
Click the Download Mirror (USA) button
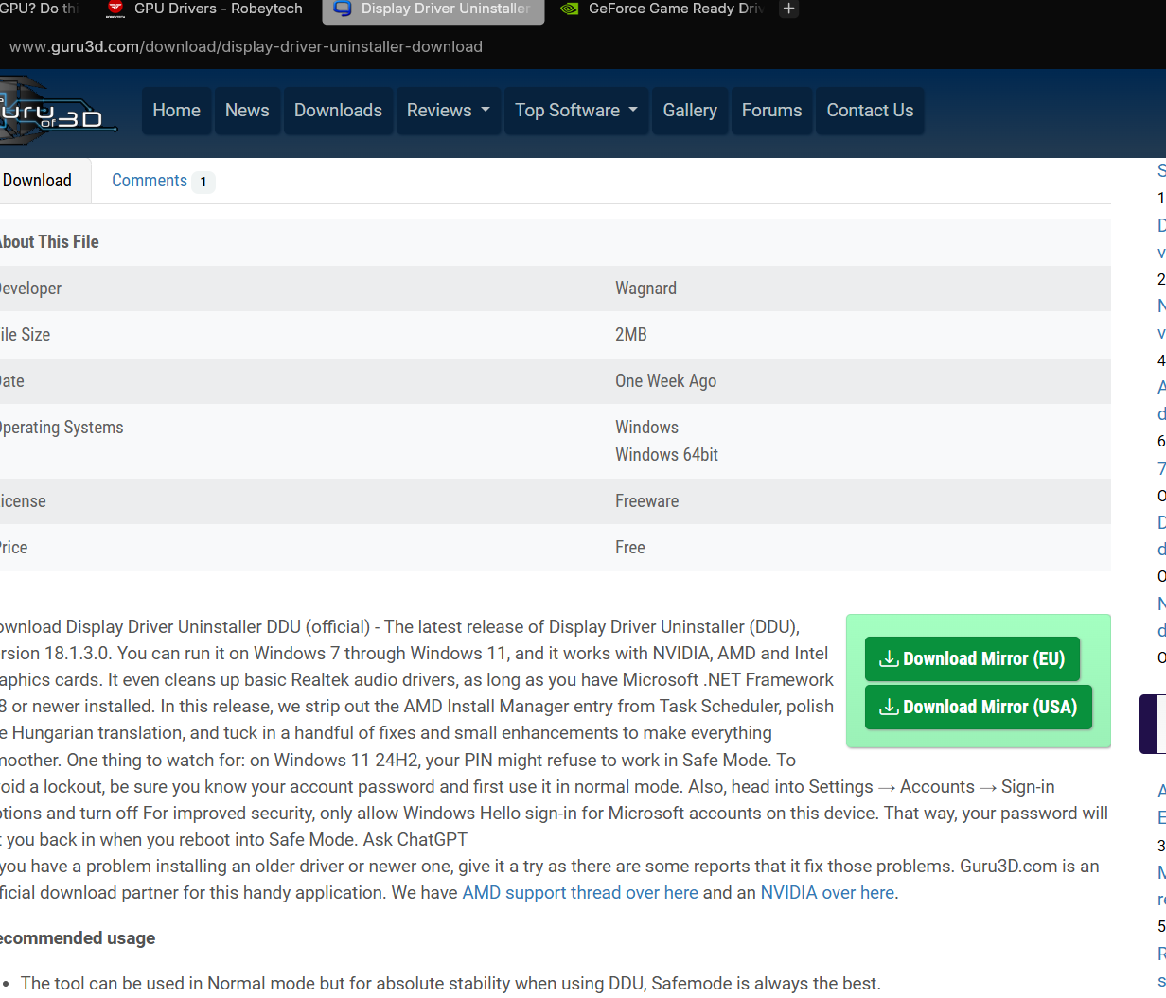[979, 708]
